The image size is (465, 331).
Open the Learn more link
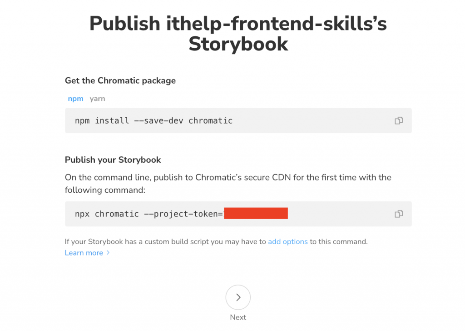tap(84, 253)
